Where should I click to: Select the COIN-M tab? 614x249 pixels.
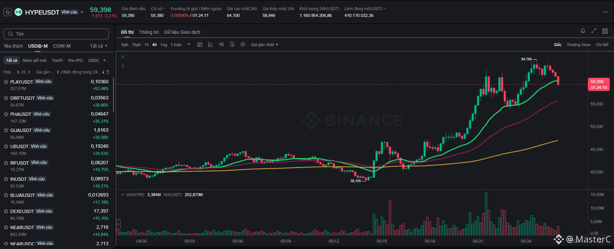62,46
